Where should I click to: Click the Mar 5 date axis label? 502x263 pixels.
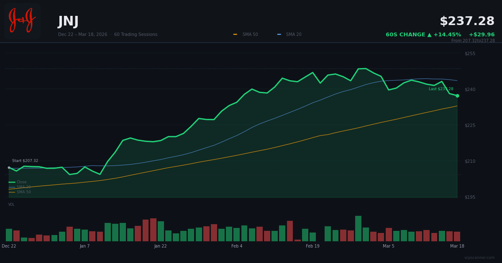tap(389, 246)
